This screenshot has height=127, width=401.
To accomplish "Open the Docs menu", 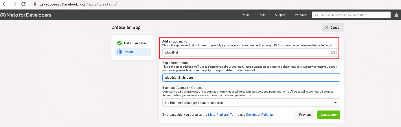I will click(245, 15).
